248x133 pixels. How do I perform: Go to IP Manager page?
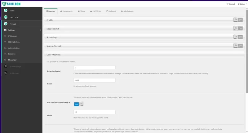[12, 36]
